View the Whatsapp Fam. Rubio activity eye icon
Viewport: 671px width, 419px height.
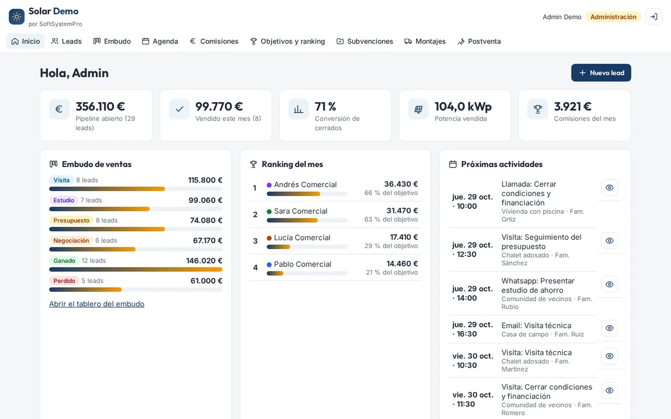[x=609, y=284]
